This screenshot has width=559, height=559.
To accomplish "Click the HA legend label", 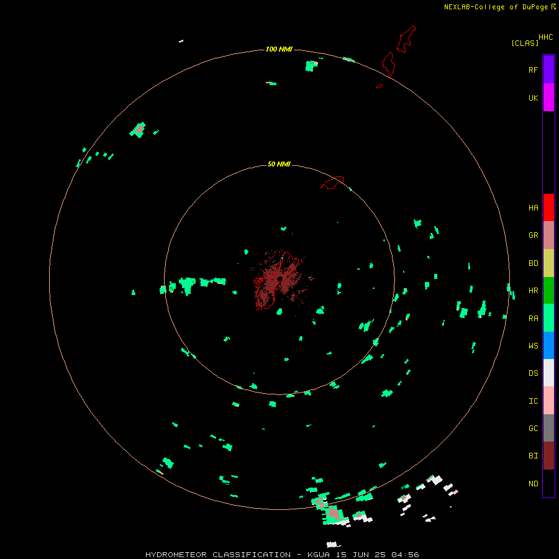I will coord(533,208).
